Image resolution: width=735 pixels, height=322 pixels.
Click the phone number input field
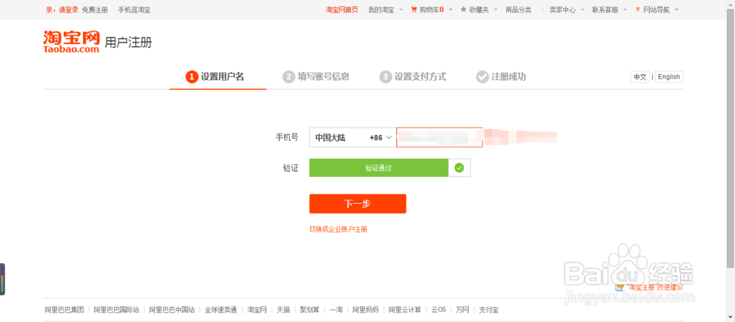click(x=440, y=138)
